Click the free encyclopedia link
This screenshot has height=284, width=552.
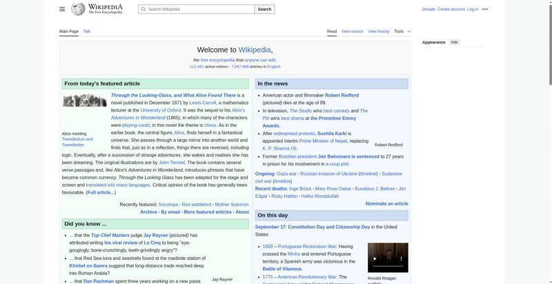[x=217, y=60]
